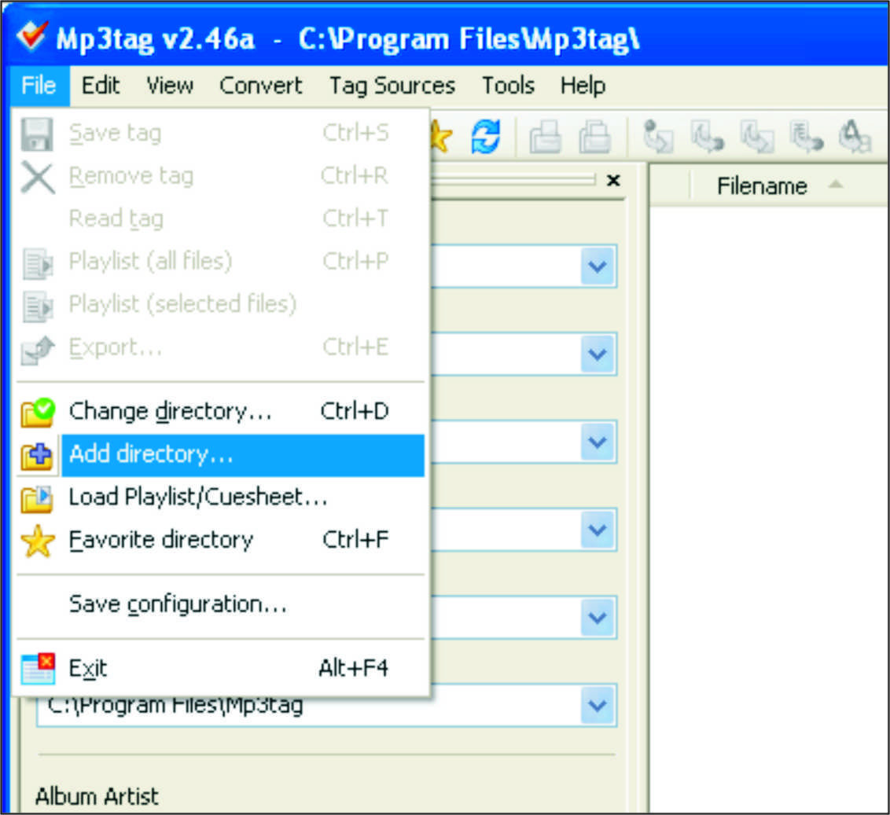Open the File menu
This screenshot has width=890, height=815.
[x=39, y=86]
